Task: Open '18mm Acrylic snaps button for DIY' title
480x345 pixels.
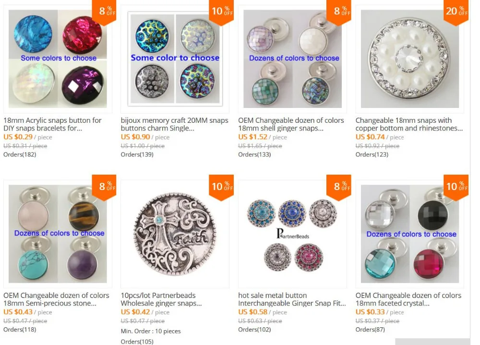Action: [52, 124]
